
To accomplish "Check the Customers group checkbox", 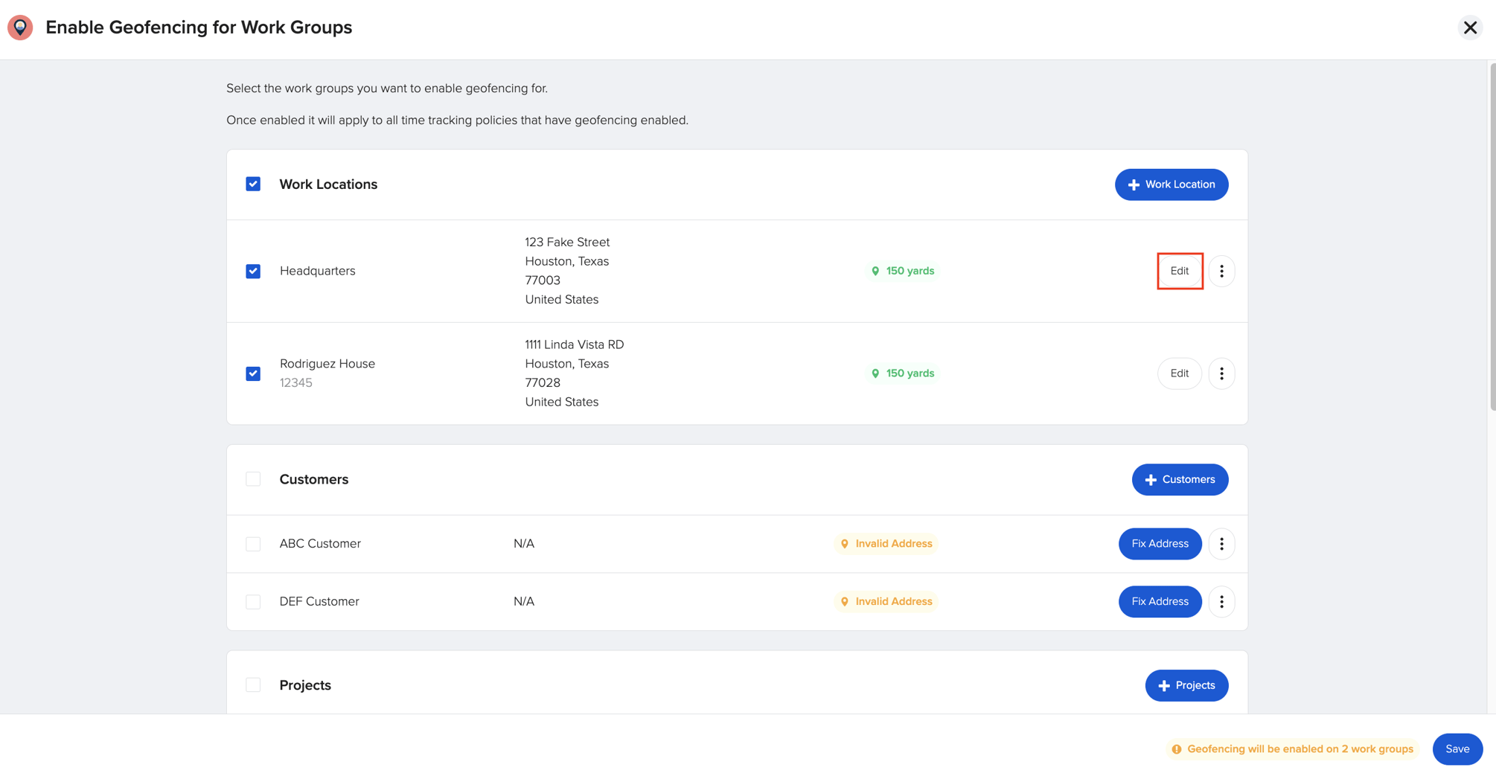I will point(253,479).
